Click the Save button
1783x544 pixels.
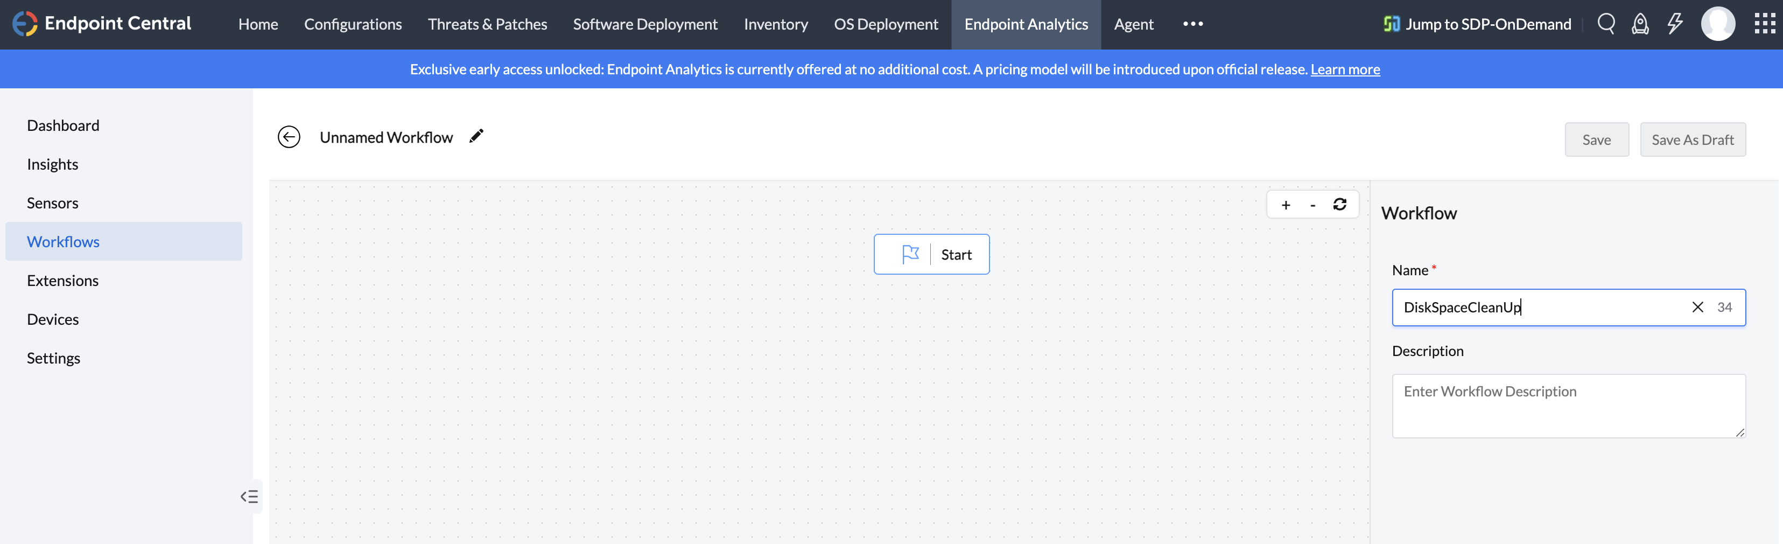click(x=1597, y=140)
